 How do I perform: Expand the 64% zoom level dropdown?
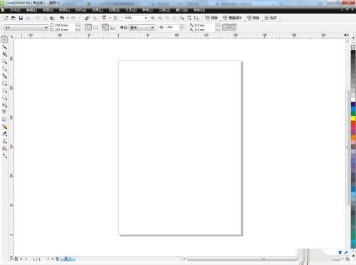coord(136,18)
